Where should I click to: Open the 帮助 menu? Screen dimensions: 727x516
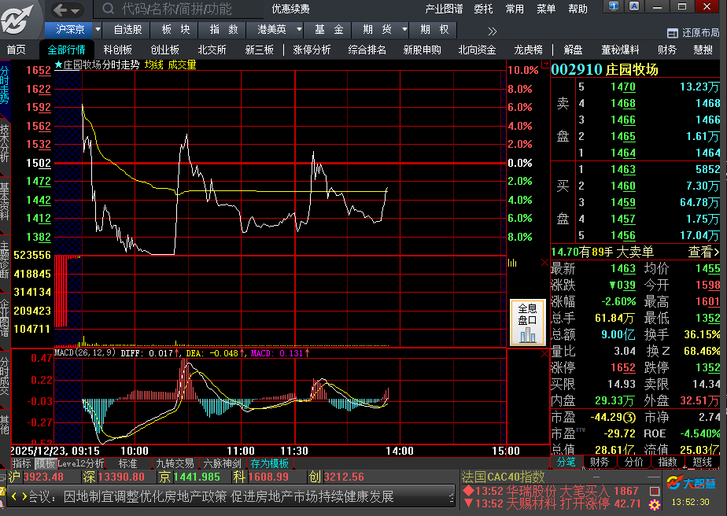pyautogui.click(x=578, y=9)
